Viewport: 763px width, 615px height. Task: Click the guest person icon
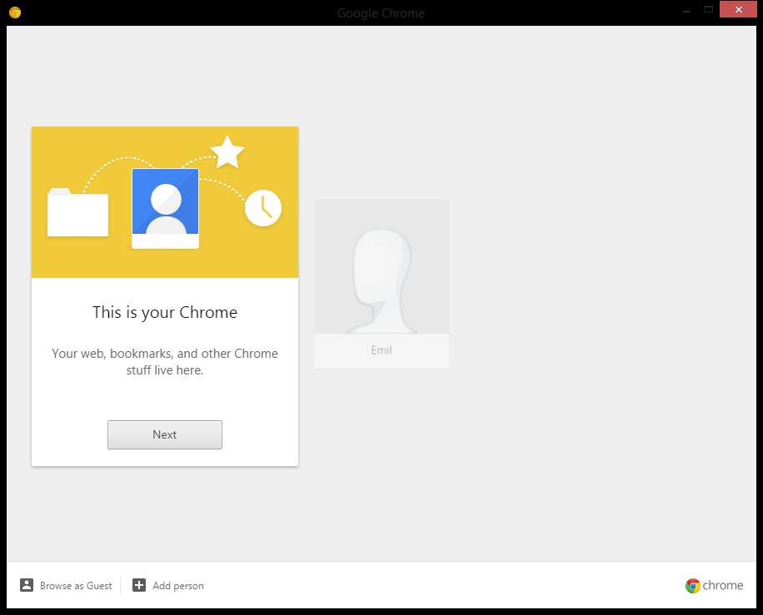pyautogui.click(x=27, y=585)
